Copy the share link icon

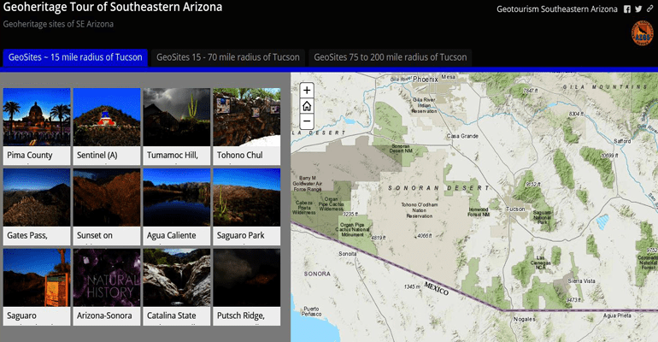click(648, 9)
